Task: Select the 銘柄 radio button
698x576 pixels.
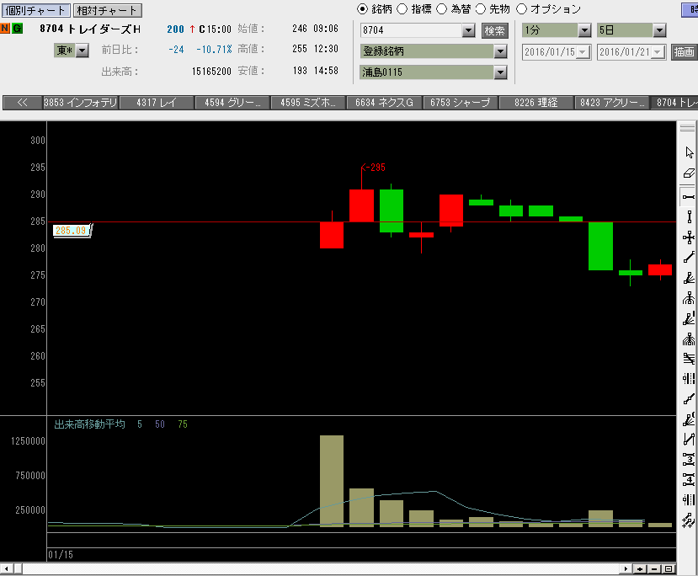Action: 363,9
